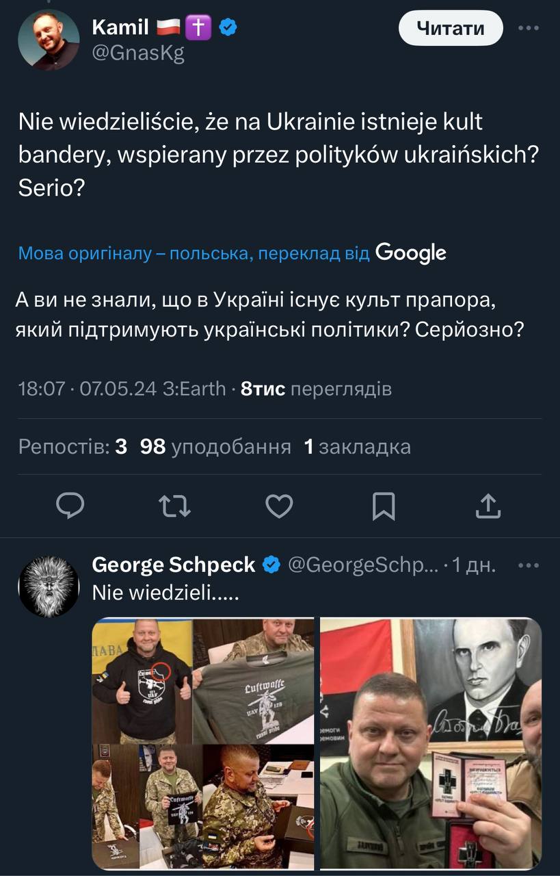
Task: Click George Schpeck's verified badge
Action: coord(271,565)
